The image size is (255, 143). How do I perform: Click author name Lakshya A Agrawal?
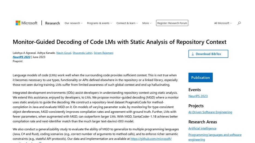24,53
